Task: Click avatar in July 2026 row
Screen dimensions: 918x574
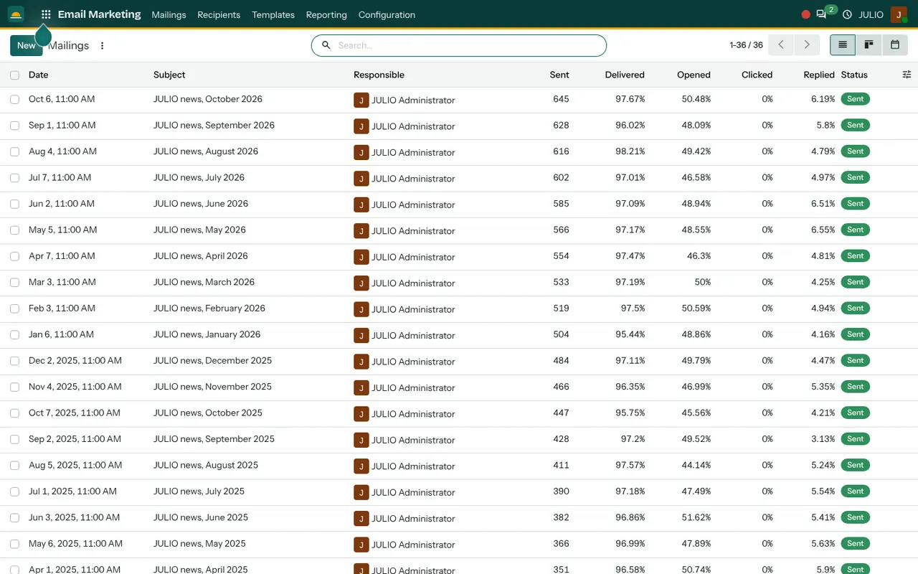Action: (361, 178)
